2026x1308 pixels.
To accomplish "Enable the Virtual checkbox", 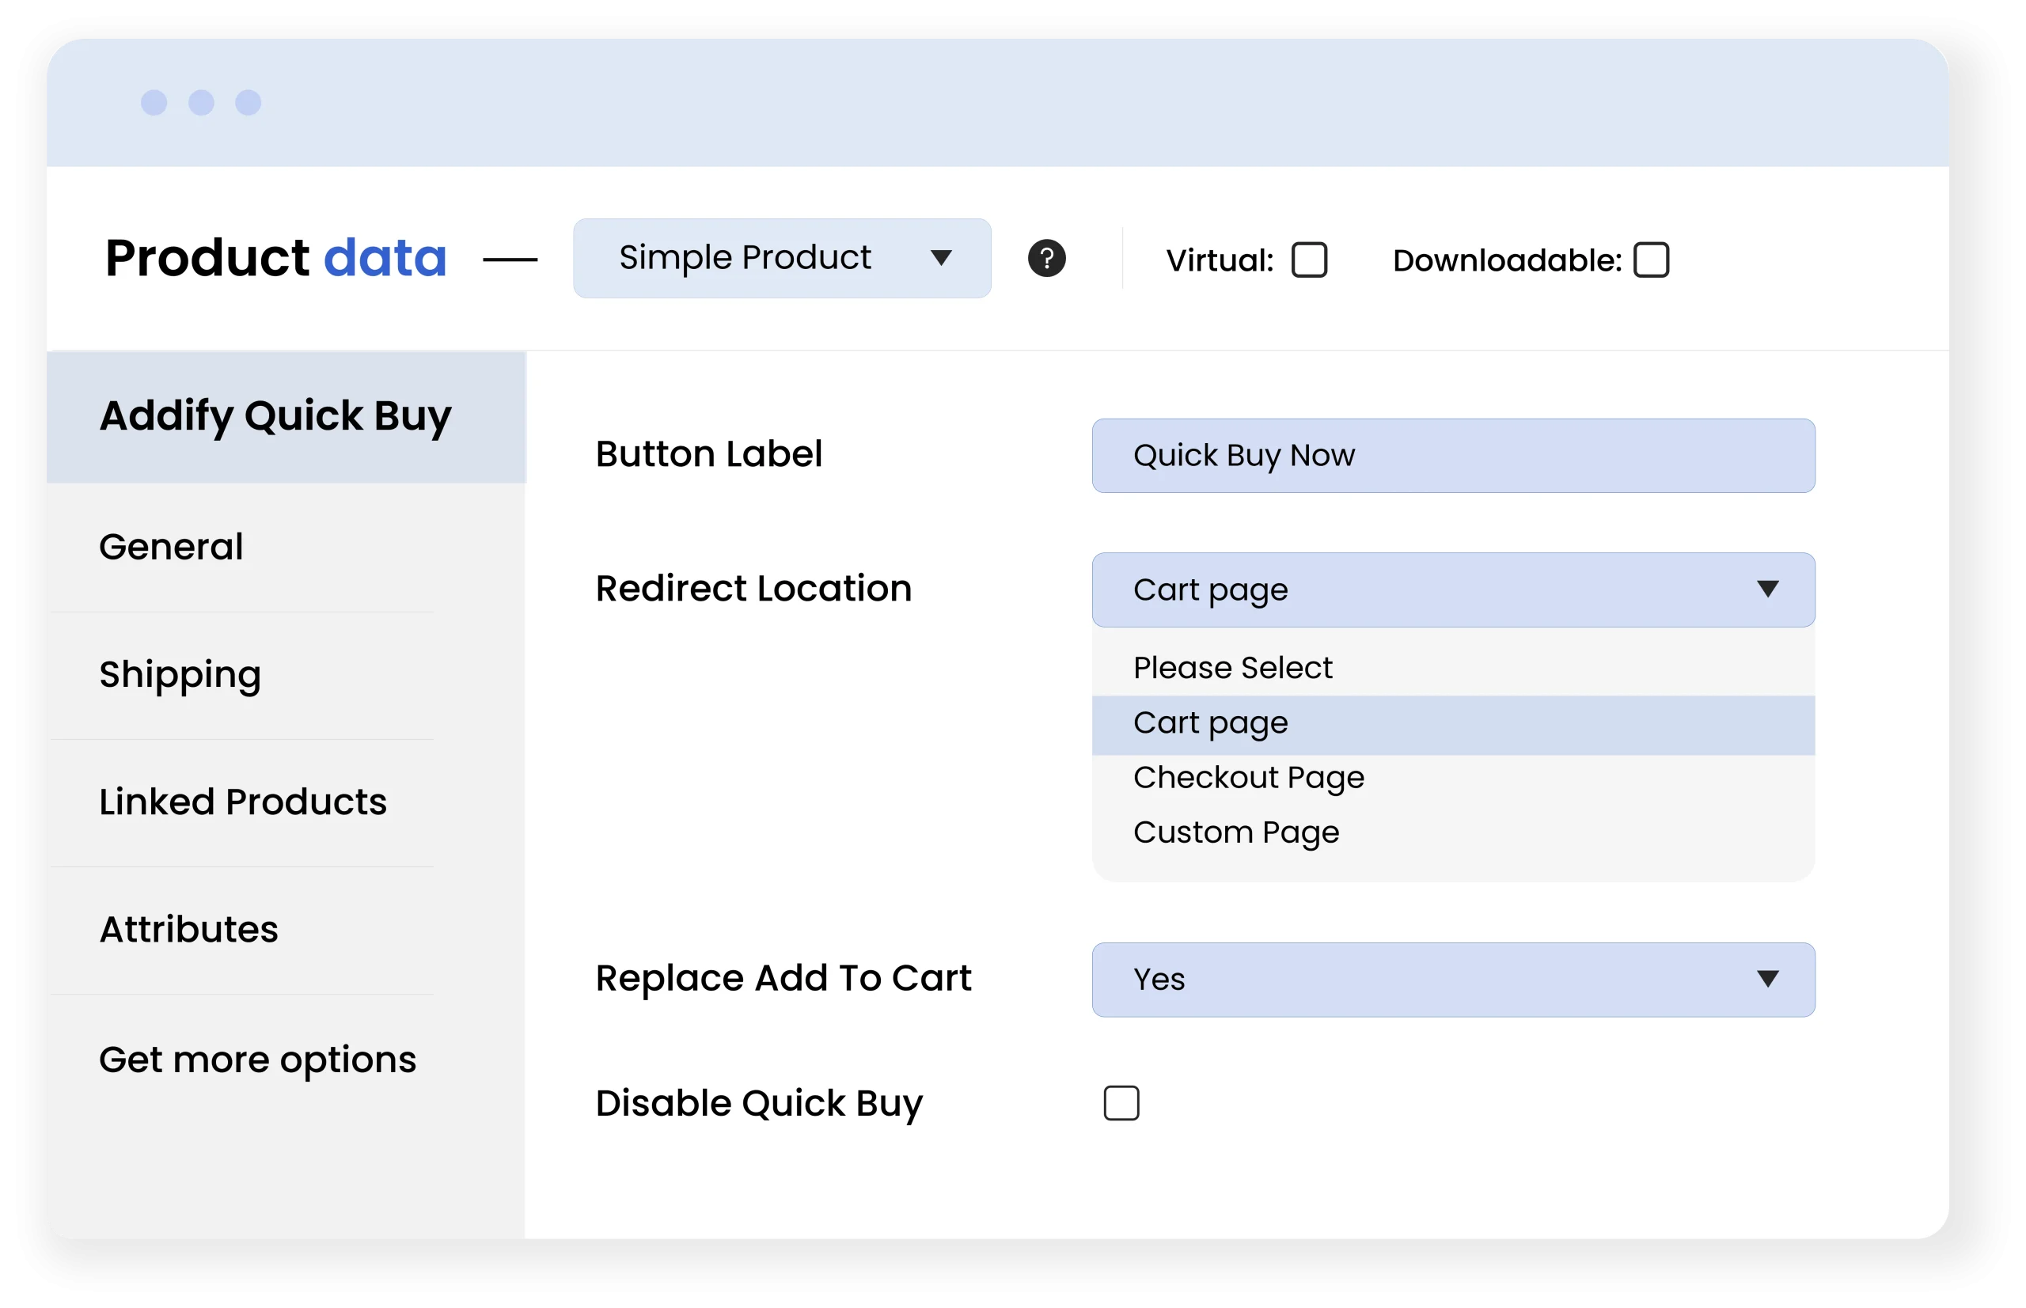I will (1309, 260).
